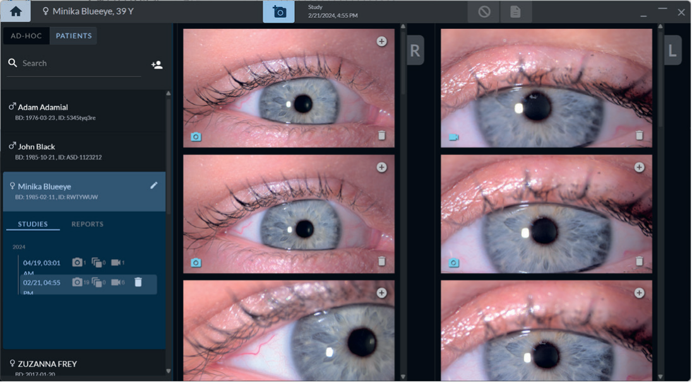
Task: Click the patient Search field
Action: 74,64
